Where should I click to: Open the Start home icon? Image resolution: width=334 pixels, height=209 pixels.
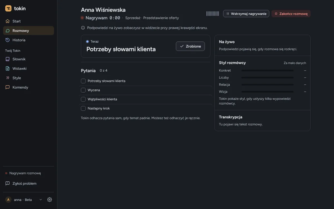click(8, 21)
